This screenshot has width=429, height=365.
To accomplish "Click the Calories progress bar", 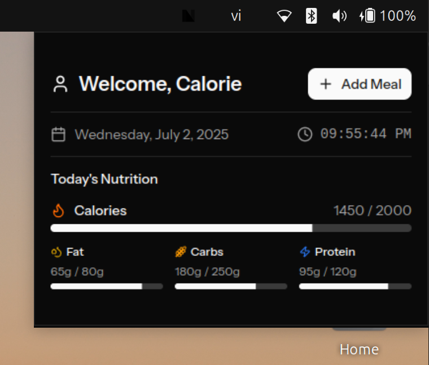I will pyautogui.click(x=231, y=228).
